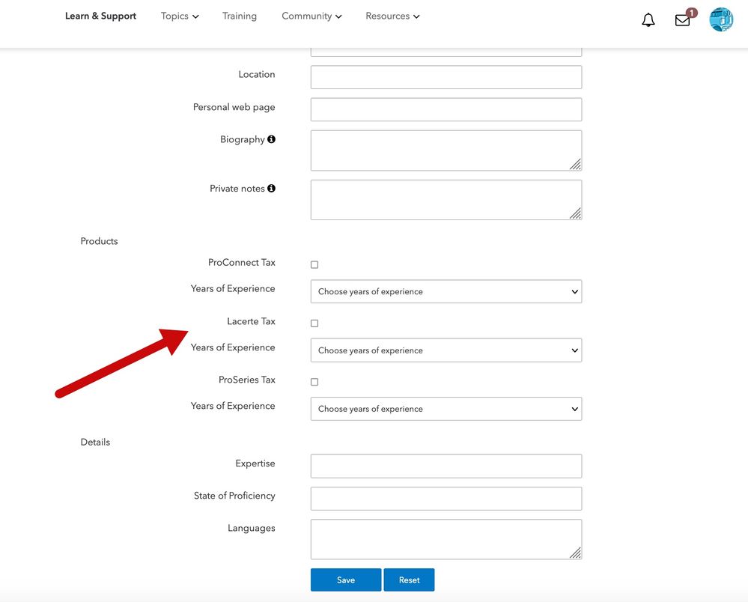
Task: Focus the Location input field
Action: 446,77
